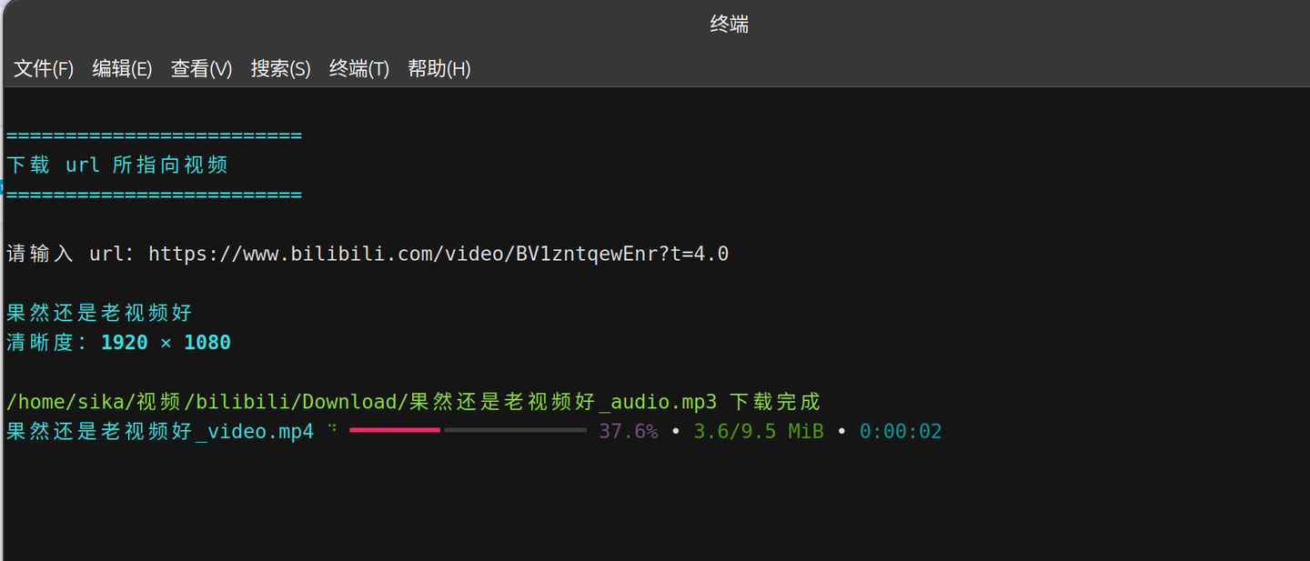Click the 37.6% progress percentage

click(628, 431)
